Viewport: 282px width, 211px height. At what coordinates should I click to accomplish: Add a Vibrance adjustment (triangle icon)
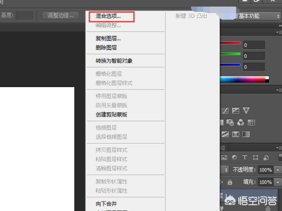[246, 111]
